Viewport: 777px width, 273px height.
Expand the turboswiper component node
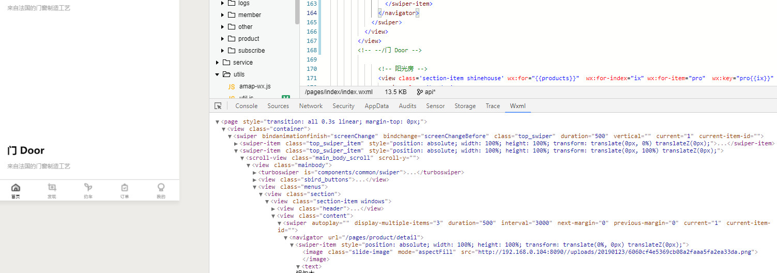(255, 173)
